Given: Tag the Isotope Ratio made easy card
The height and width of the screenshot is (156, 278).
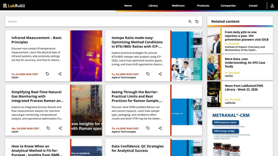Looking at the screenshot, I should coord(148,74).
